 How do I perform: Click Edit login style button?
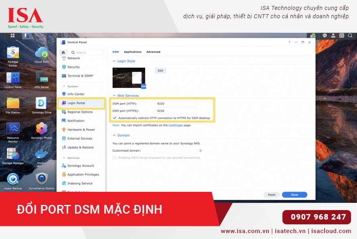(161, 71)
